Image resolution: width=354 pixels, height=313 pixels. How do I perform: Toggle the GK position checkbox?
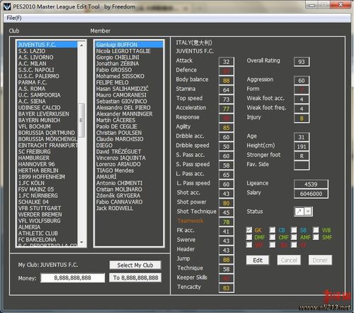[x=249, y=230]
